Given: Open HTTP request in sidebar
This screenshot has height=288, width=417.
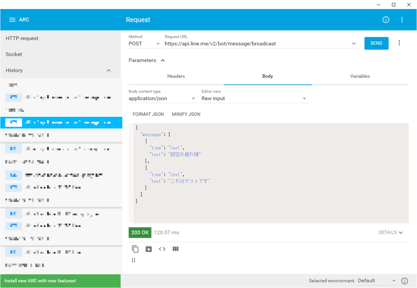Looking at the screenshot, I should [60, 39].
